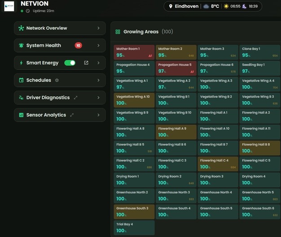Viewport: 281px width, 237px height.
Task: Click the System Health alarm bell icon
Action: click(x=21, y=45)
